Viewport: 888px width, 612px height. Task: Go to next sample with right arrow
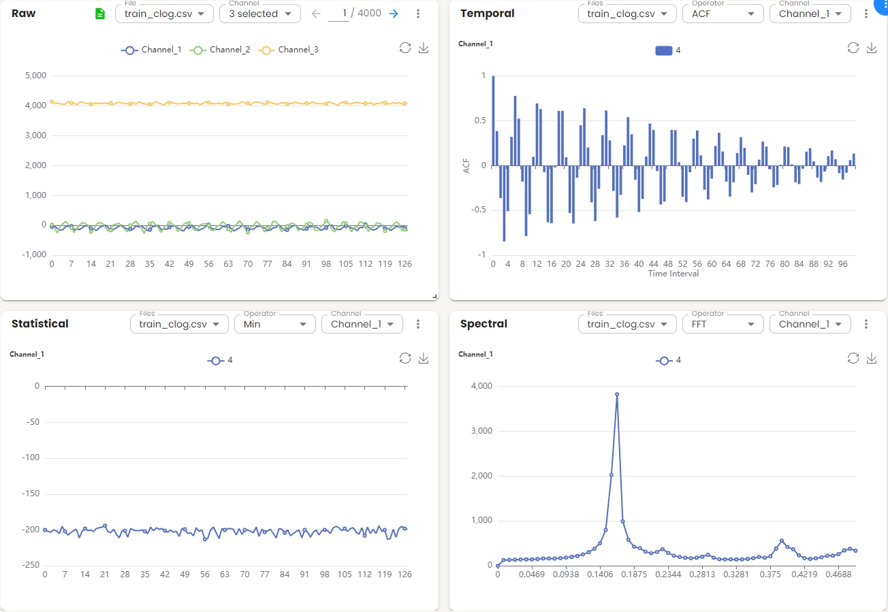point(394,14)
